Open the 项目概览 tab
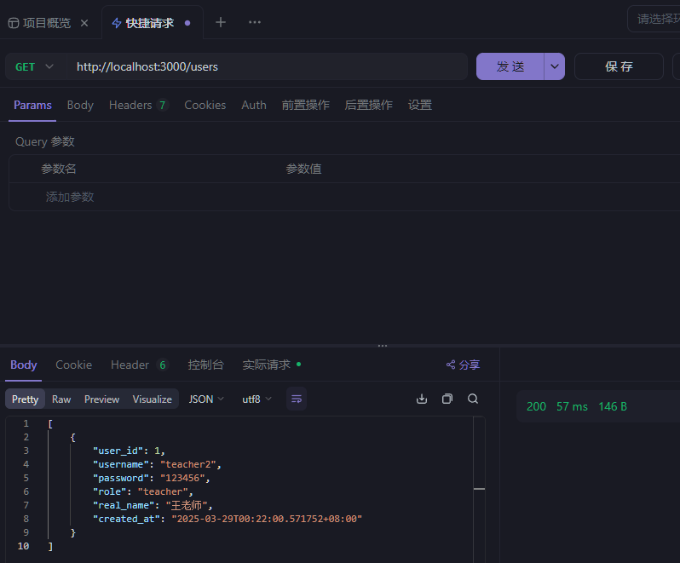Viewport: 680px width, 563px height. click(39, 23)
